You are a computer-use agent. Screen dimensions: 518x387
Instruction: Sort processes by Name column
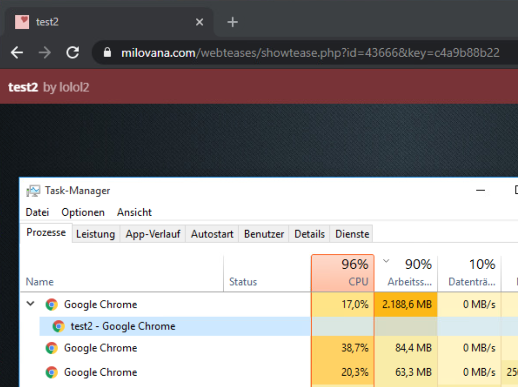point(122,273)
